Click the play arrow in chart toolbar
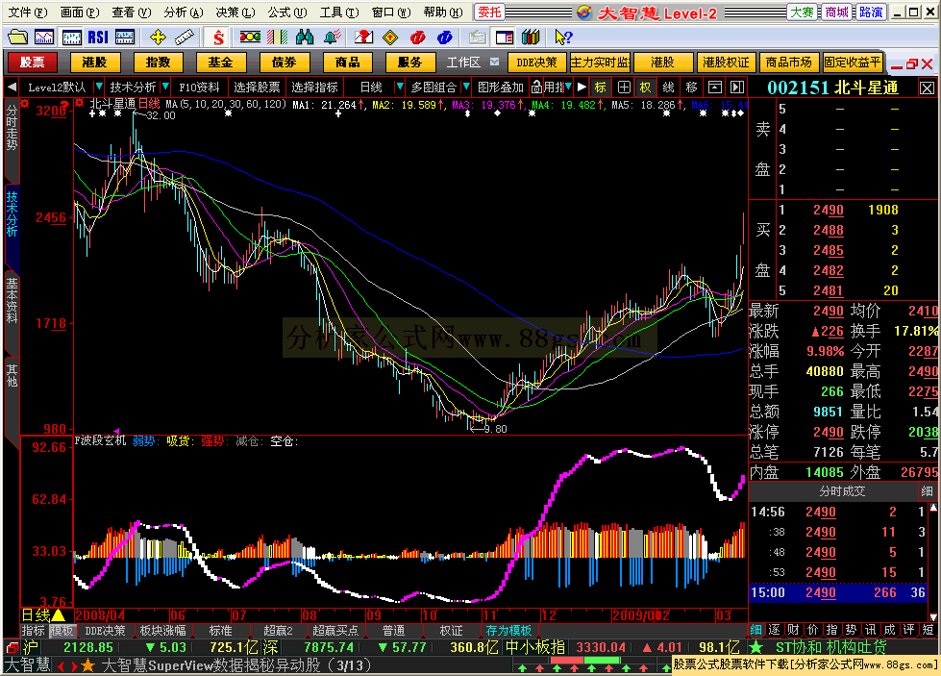The height and width of the screenshot is (676, 941). 581,88
